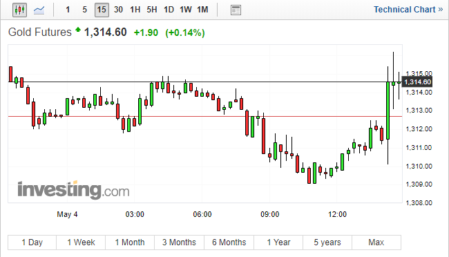Viewport: 449px width, 257px height.
Task: Show the 1 Year range
Action: tap(278, 242)
